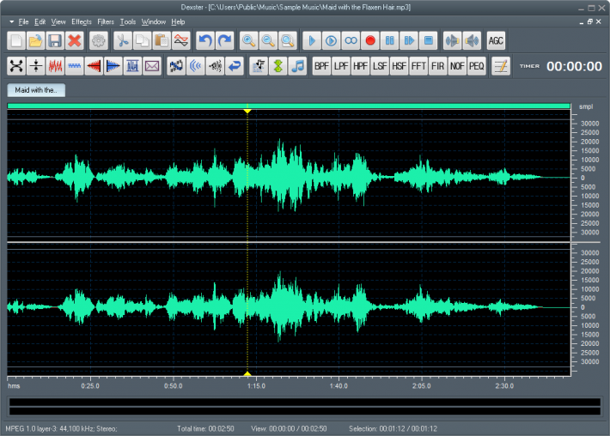Click the green overview bar above waveform
Image resolution: width=610 pixels, height=436 pixels.
pyautogui.click(x=289, y=106)
